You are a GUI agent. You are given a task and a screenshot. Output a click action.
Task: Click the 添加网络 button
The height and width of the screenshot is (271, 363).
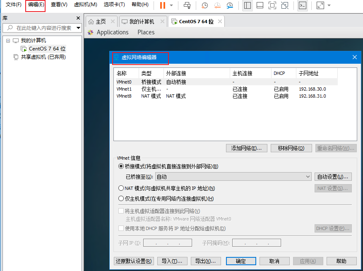pos(246,148)
